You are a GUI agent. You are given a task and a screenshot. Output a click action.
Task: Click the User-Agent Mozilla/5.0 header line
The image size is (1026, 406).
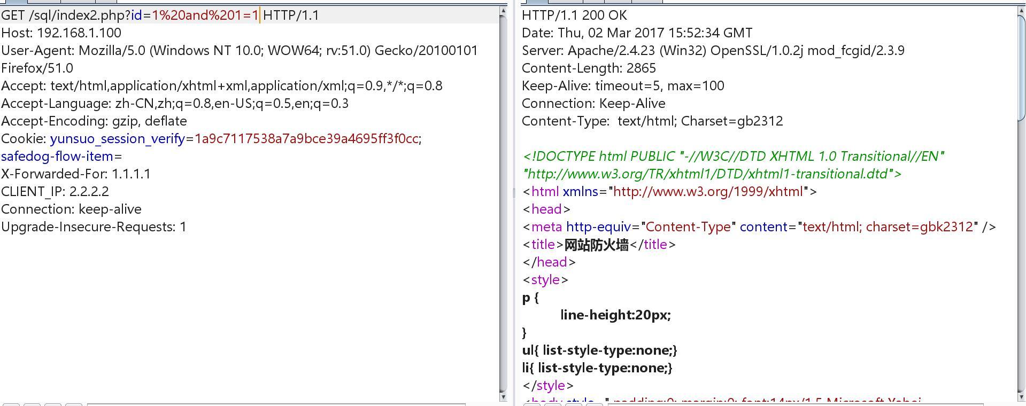tap(240, 50)
